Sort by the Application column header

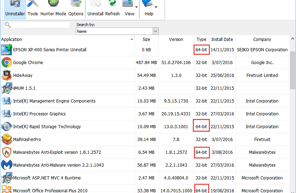67,39
